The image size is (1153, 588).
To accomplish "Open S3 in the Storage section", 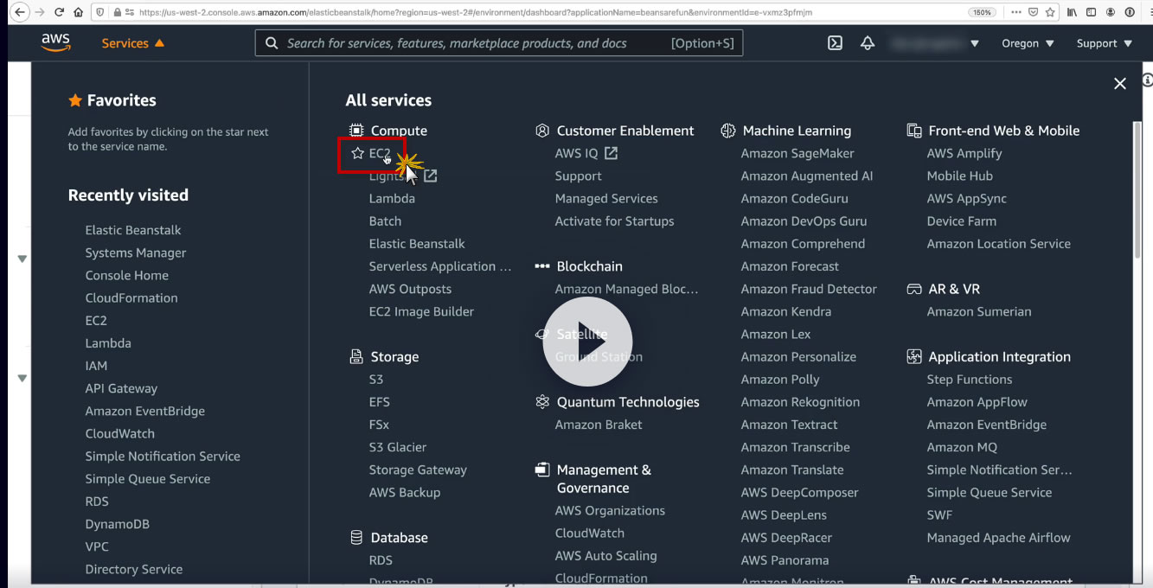I will tap(376, 379).
